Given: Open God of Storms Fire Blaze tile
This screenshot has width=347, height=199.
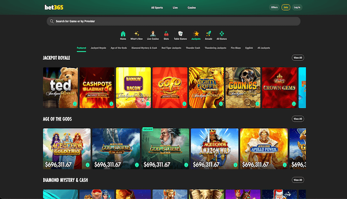Looking at the screenshot, I should point(116,149).
